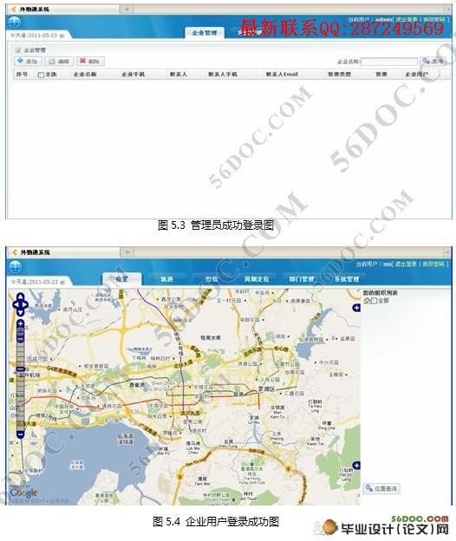The height and width of the screenshot is (541, 456).
Task: Click the 联系人Email column header
Action: point(282,75)
